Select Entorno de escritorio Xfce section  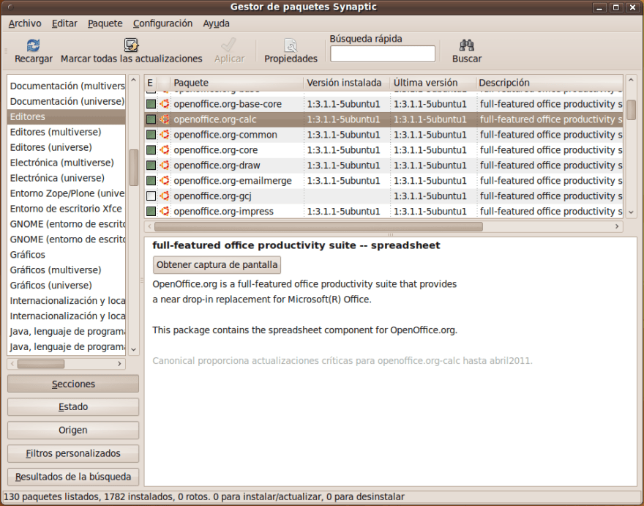coord(66,209)
